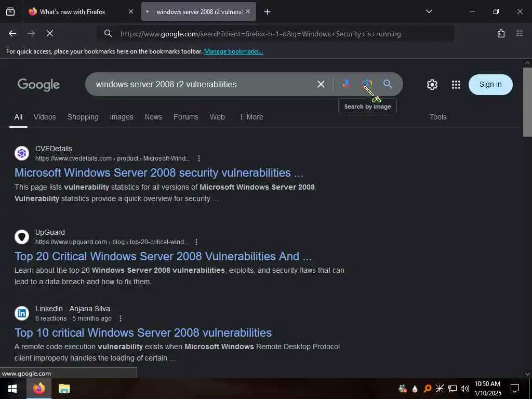This screenshot has height=399, width=532.
Task: Open the Firefox application hamburger menu
Action: coord(520,33)
